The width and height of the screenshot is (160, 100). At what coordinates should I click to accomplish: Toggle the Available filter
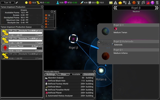tap(76, 74)
